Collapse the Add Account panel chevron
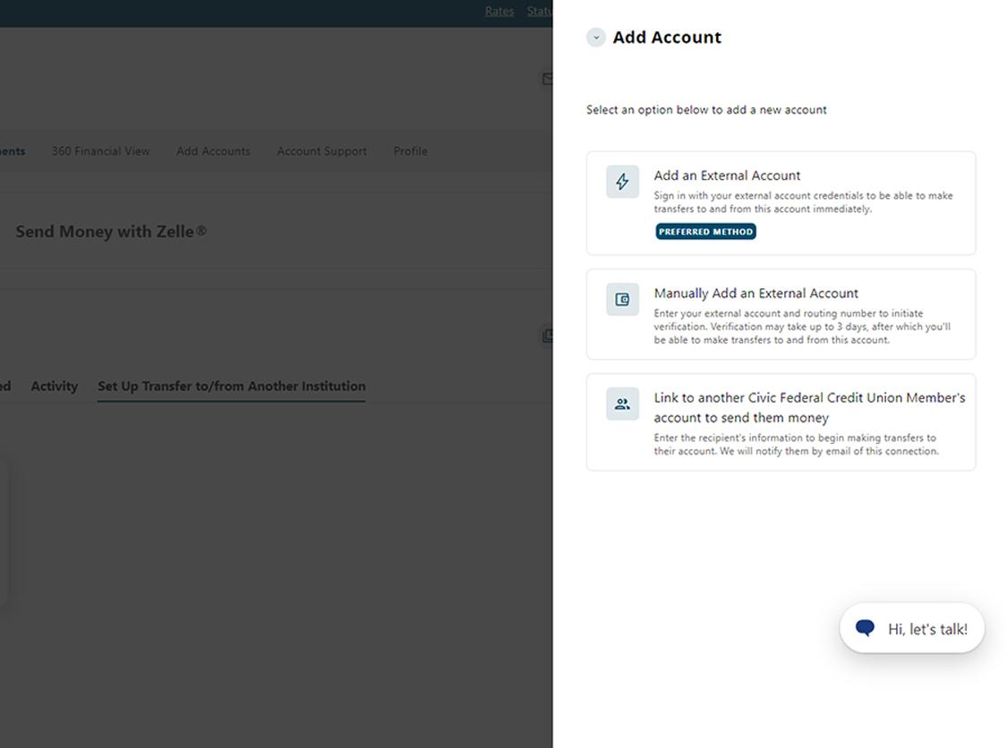Viewport: 1007px width, 748px height. click(595, 38)
